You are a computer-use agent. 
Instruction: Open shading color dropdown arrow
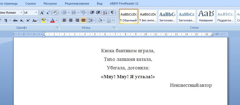point(104,20)
